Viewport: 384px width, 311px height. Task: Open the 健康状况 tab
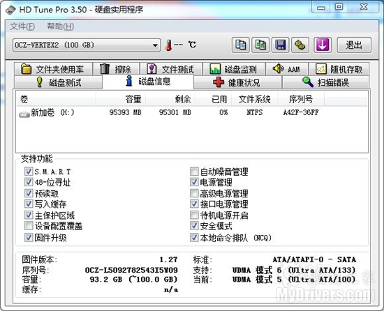click(237, 82)
